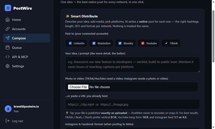Click the lightbulb tip icon
This screenshot has width=215, height=129.
(x=67, y=113)
